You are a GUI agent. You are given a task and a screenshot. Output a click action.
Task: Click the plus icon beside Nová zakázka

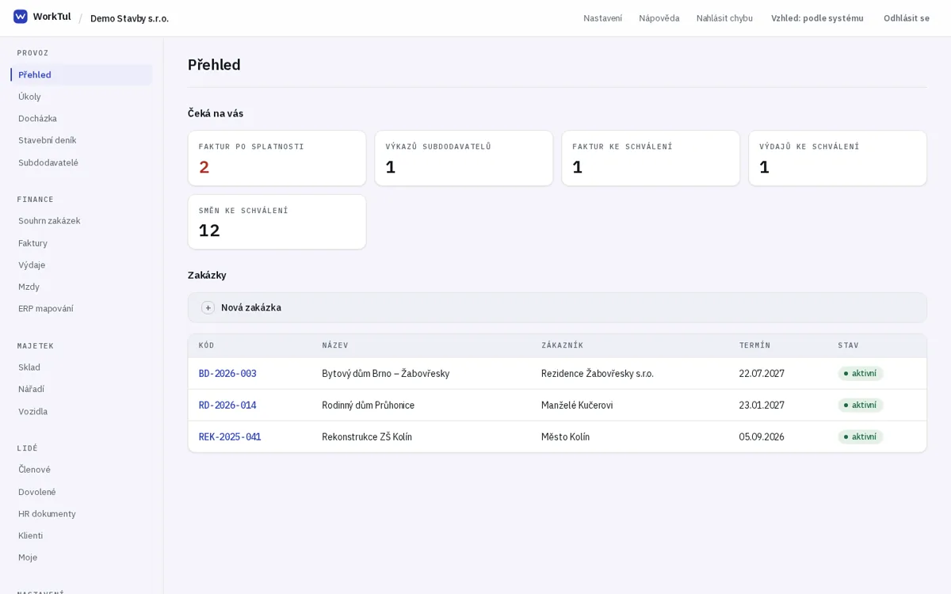pos(208,308)
